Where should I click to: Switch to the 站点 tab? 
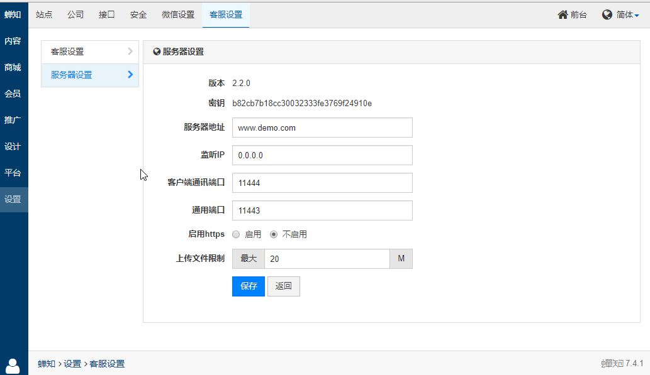tap(44, 15)
